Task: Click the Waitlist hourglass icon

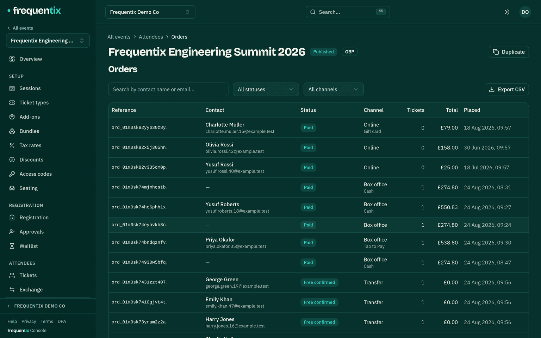Action: tap(12, 246)
